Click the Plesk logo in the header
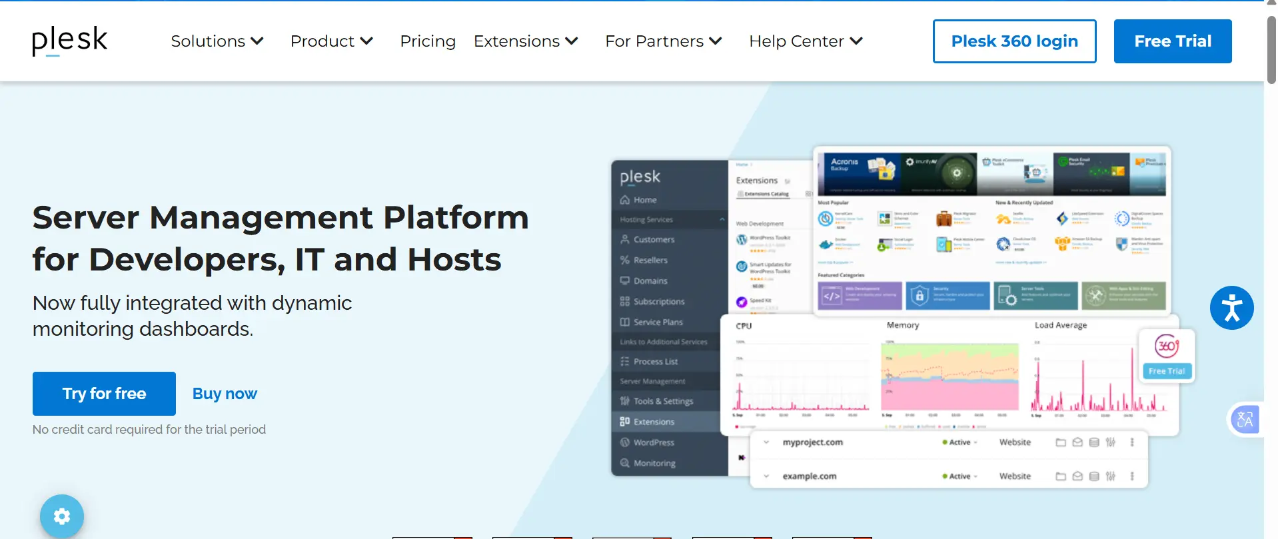1278x539 pixels. coord(69,41)
